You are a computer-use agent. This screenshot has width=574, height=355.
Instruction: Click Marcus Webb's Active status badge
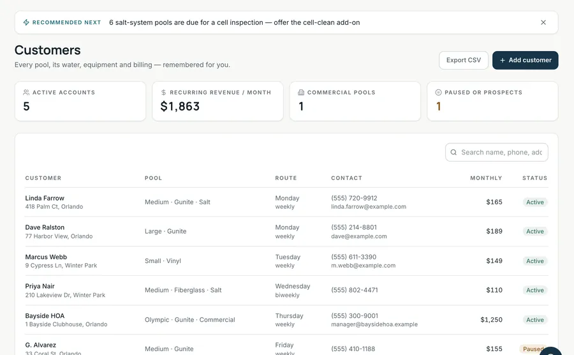point(535,261)
